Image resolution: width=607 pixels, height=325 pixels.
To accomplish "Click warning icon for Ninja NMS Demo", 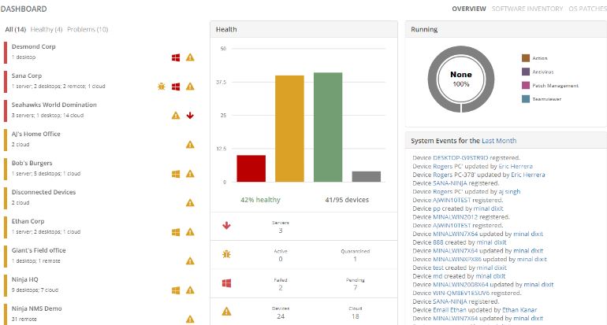I will pyautogui.click(x=190, y=319).
